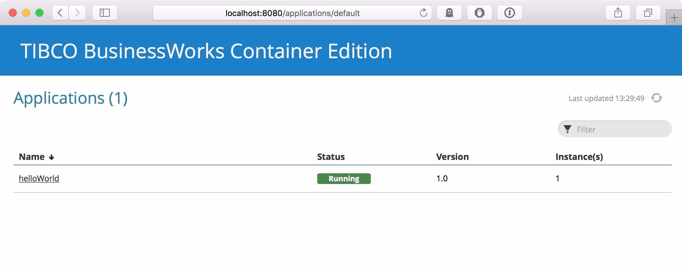Open the Share menu icon
Screen dimensions: 682x272
pyautogui.click(x=618, y=13)
